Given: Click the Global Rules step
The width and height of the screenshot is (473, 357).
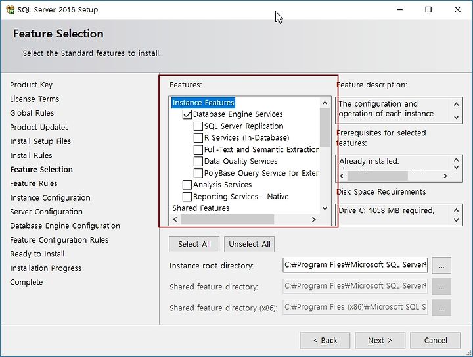Looking at the screenshot, I should [32, 113].
